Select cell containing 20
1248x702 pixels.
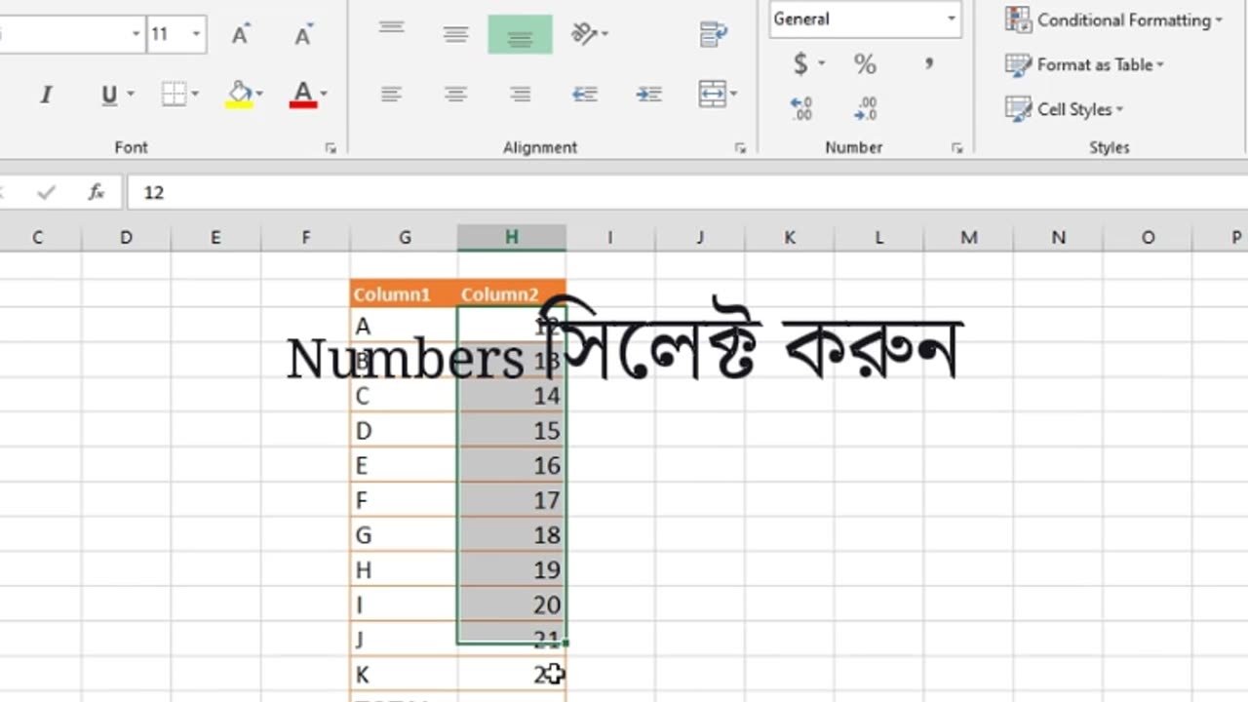pyautogui.click(x=511, y=604)
